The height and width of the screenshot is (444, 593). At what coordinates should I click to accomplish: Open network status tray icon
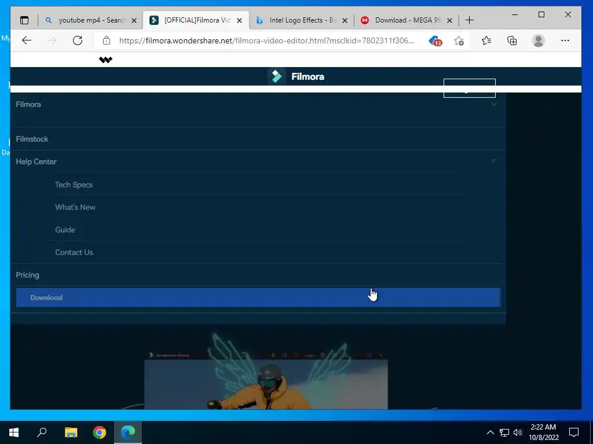(504, 432)
